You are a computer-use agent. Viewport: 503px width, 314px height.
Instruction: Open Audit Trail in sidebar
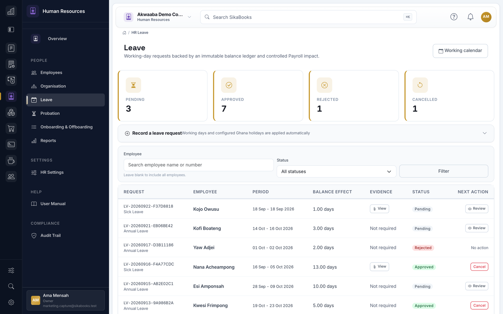66,235
